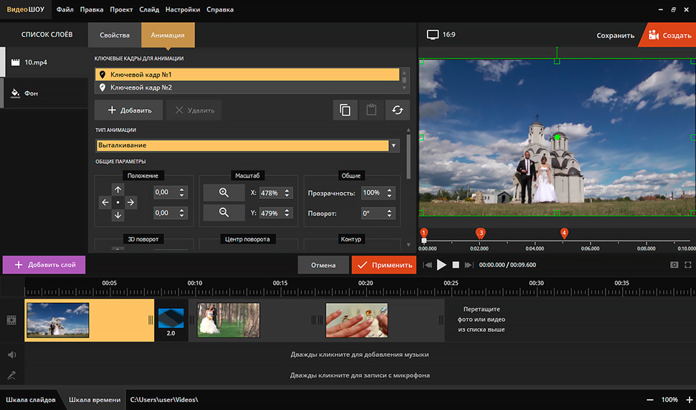The width and height of the screenshot is (696, 410).
Task: Select the church wedding clip thumbnail
Action: 57,320
